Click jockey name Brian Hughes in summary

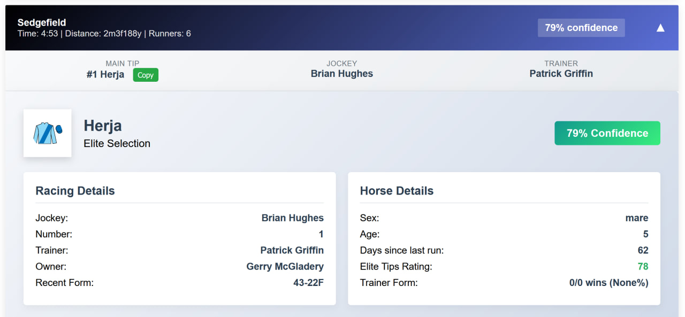coord(342,74)
